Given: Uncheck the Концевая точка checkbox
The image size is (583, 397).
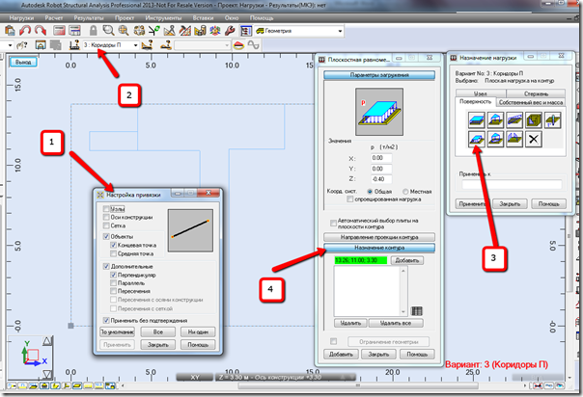Looking at the screenshot, I should 113,245.
